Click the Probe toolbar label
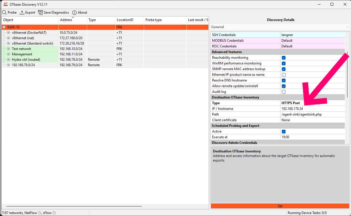351x216 pixels. point(12,12)
